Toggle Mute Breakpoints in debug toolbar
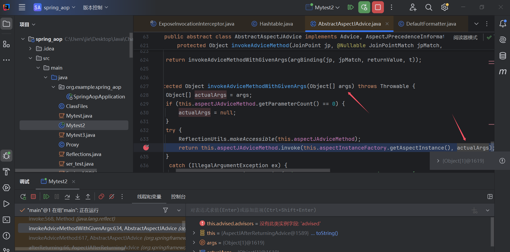The height and width of the screenshot is (252, 510). pos(112,197)
